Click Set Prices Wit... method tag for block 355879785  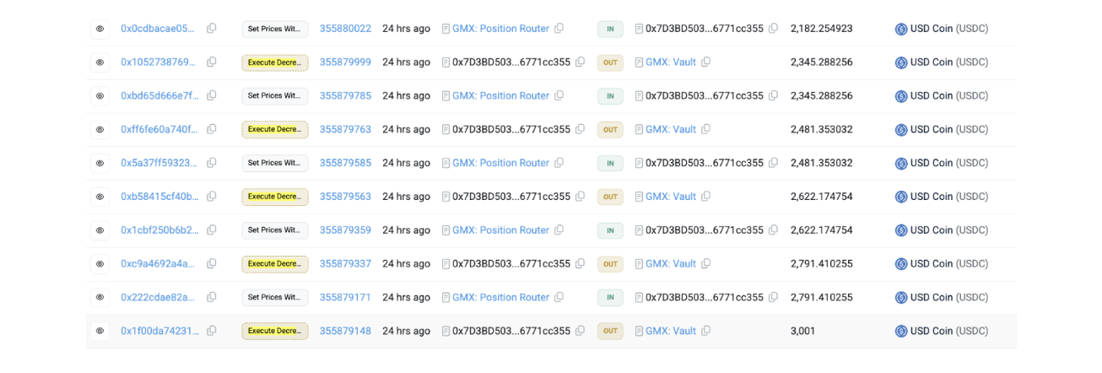(275, 96)
